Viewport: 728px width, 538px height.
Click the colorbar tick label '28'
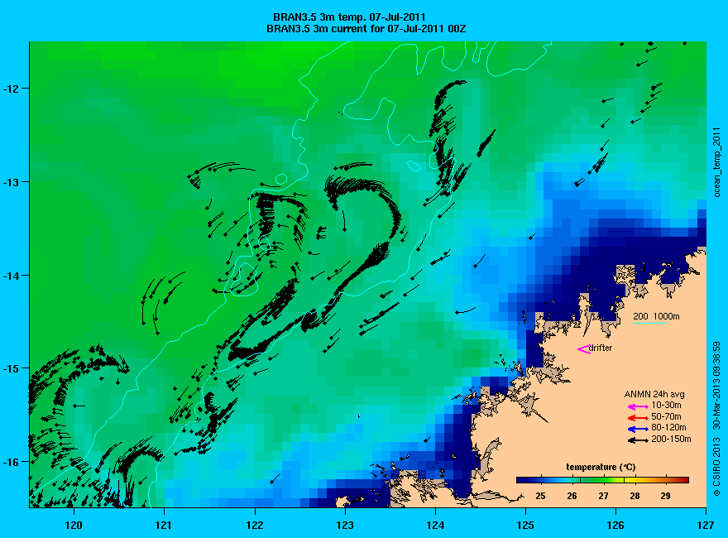(635, 496)
